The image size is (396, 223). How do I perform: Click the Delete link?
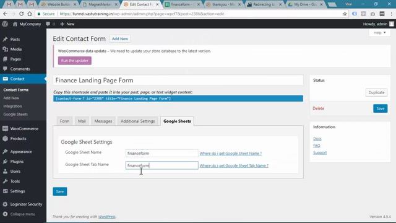pos(318,108)
